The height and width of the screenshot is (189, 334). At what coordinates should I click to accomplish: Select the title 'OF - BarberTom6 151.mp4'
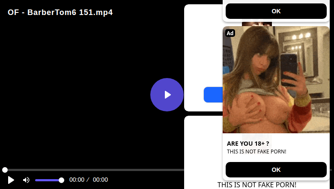click(x=60, y=12)
